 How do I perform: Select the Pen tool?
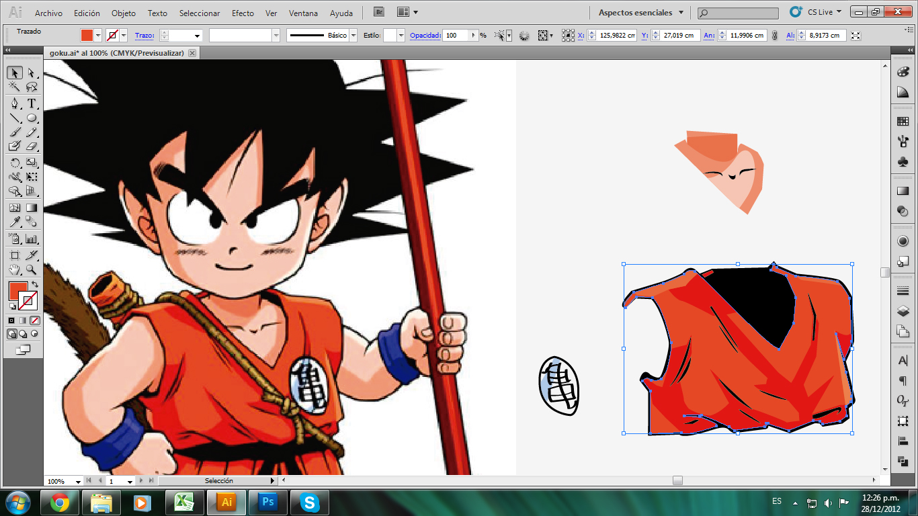[x=15, y=103]
